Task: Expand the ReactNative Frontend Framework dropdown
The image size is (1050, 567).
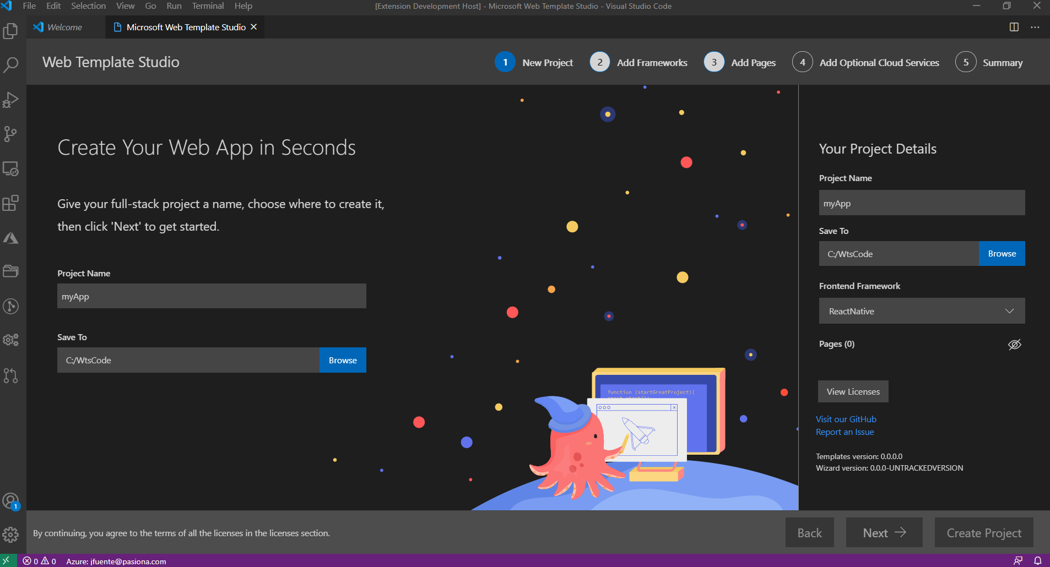Action: [922, 311]
